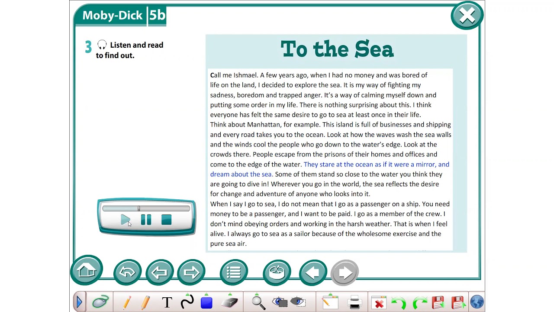Click the headphones listen icon

pos(102,45)
